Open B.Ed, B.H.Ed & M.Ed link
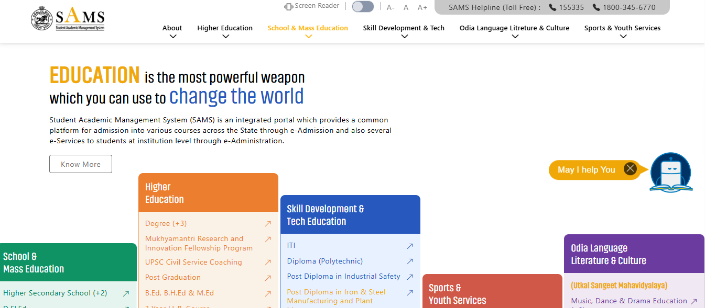 180,293
